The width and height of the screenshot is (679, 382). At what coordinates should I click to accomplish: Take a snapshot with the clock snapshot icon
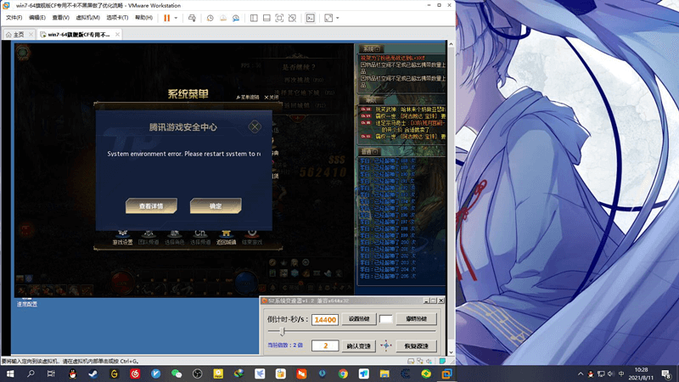pos(210,18)
